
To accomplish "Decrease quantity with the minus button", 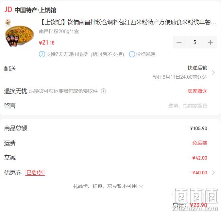I will [179, 42].
